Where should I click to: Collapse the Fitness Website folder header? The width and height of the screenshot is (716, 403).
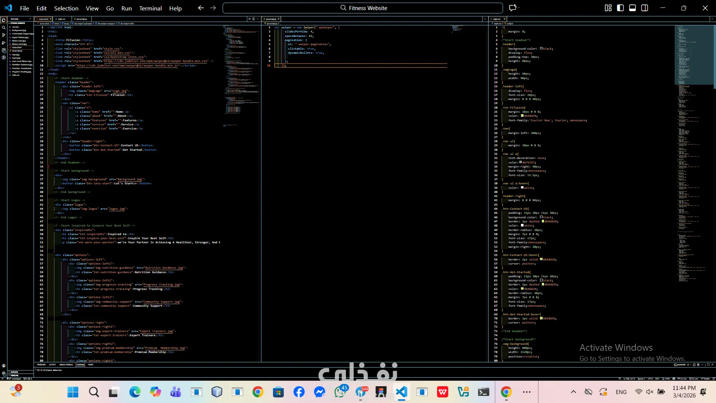18,23
